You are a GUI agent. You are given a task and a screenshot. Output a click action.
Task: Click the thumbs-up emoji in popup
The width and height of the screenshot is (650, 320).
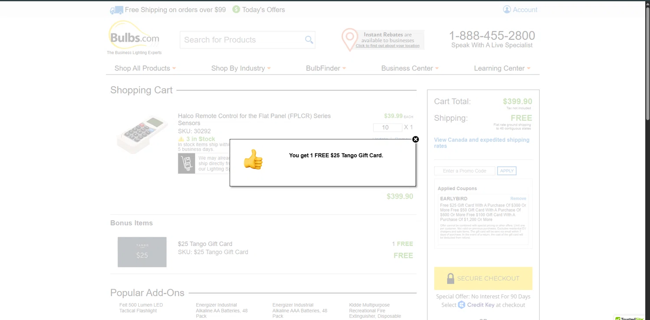pyautogui.click(x=253, y=159)
